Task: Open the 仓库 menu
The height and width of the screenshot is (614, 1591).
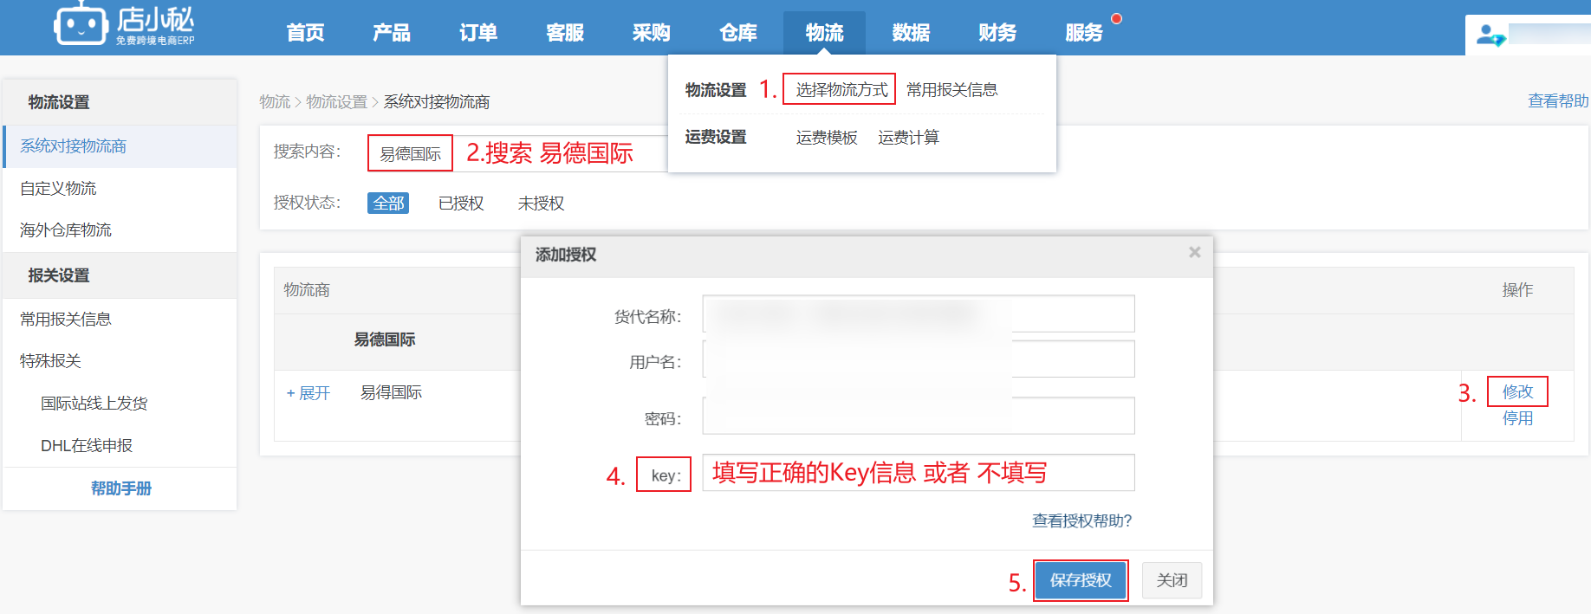Action: coord(738,33)
